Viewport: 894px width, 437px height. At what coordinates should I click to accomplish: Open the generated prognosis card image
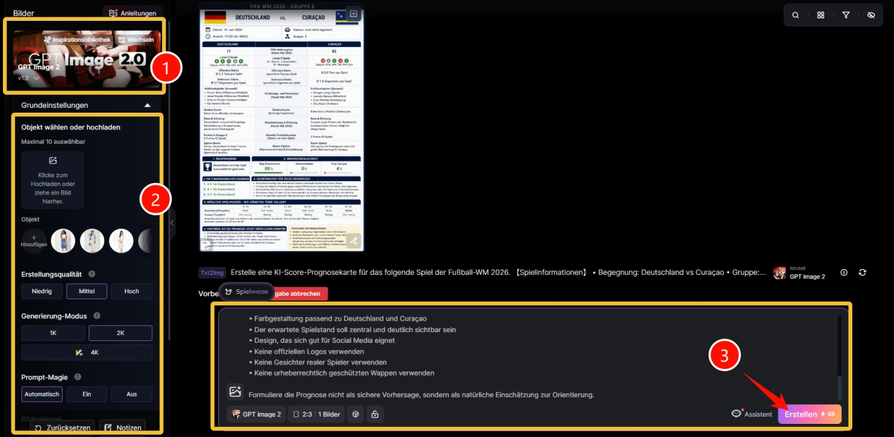(281, 127)
